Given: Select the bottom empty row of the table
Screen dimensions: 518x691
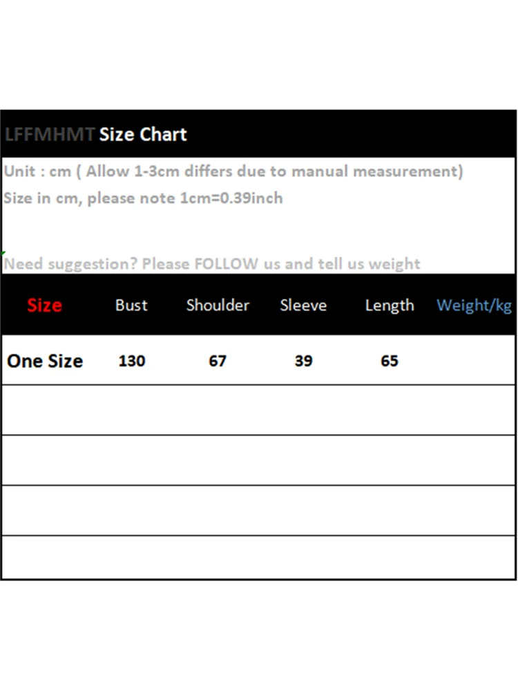Looking at the screenshot, I should pyautogui.click(x=258, y=557).
